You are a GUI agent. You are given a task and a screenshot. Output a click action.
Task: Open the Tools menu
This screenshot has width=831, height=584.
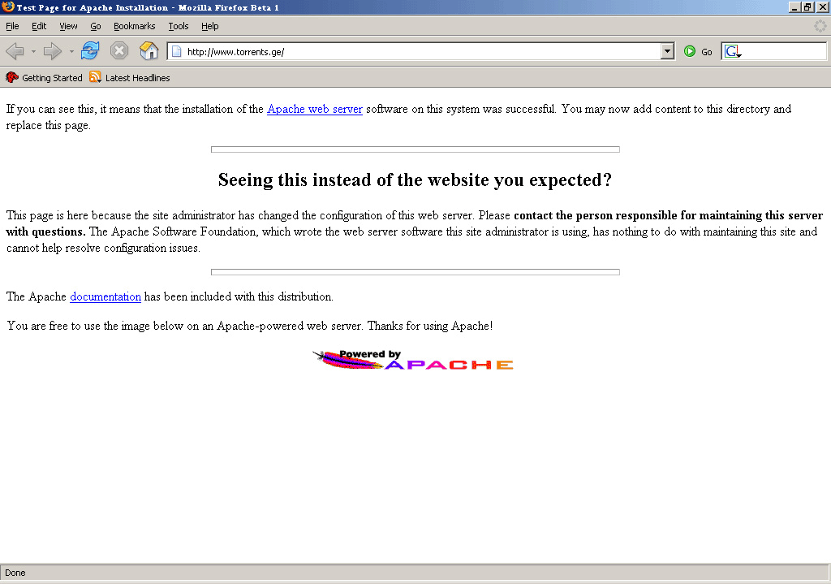178,26
